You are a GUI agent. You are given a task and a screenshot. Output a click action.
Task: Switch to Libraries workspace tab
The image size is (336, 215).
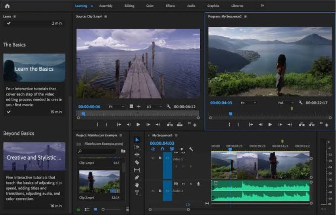(x=237, y=6)
